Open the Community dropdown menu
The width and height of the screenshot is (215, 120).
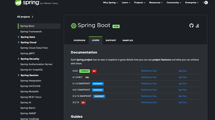click(174, 2)
